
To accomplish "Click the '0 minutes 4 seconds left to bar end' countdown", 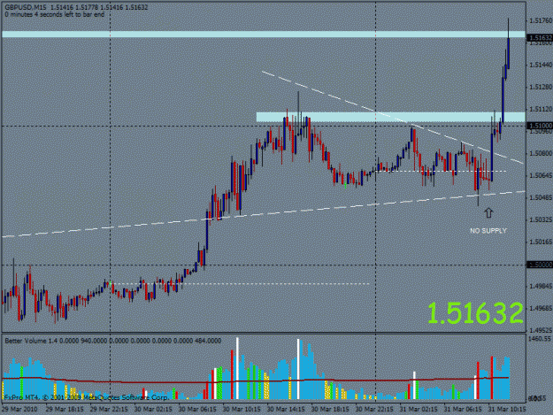I will 55,14.
